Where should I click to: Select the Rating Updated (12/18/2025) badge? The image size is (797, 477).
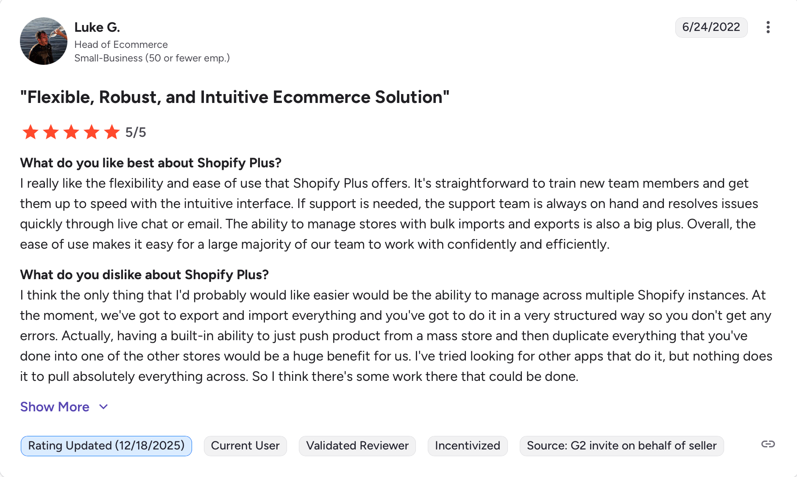pyautogui.click(x=106, y=446)
